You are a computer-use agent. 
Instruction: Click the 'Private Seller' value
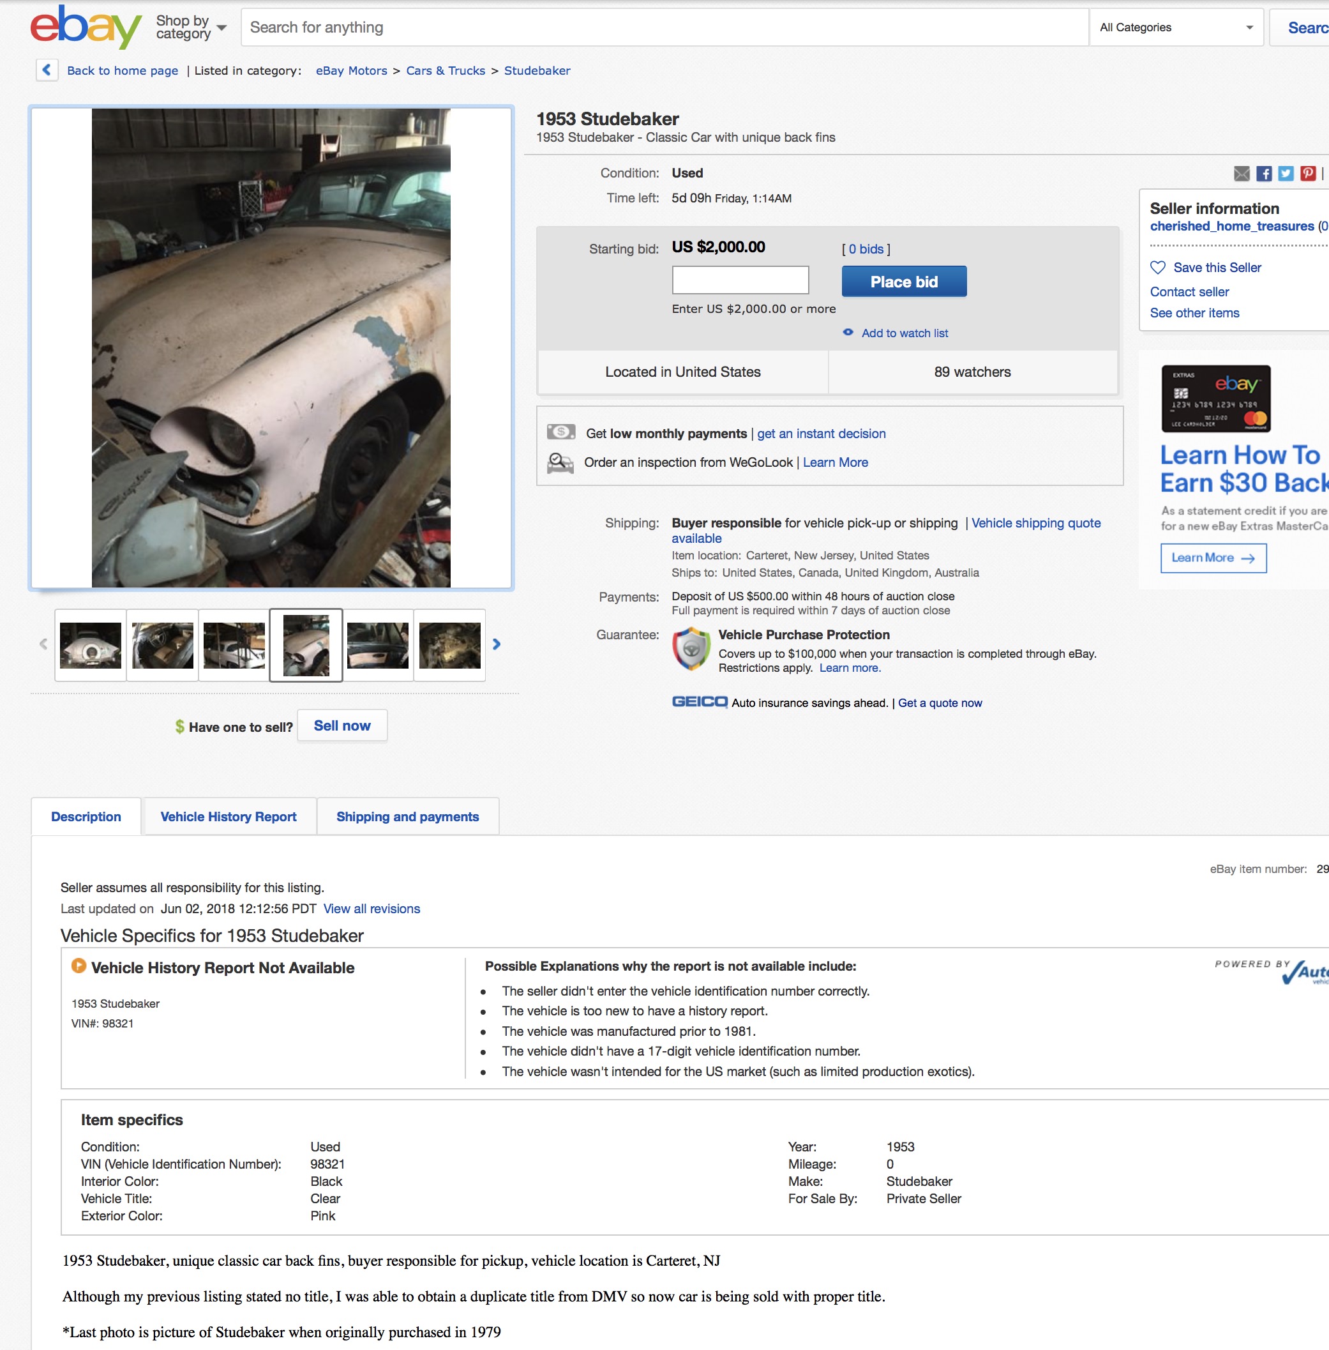tap(924, 1199)
